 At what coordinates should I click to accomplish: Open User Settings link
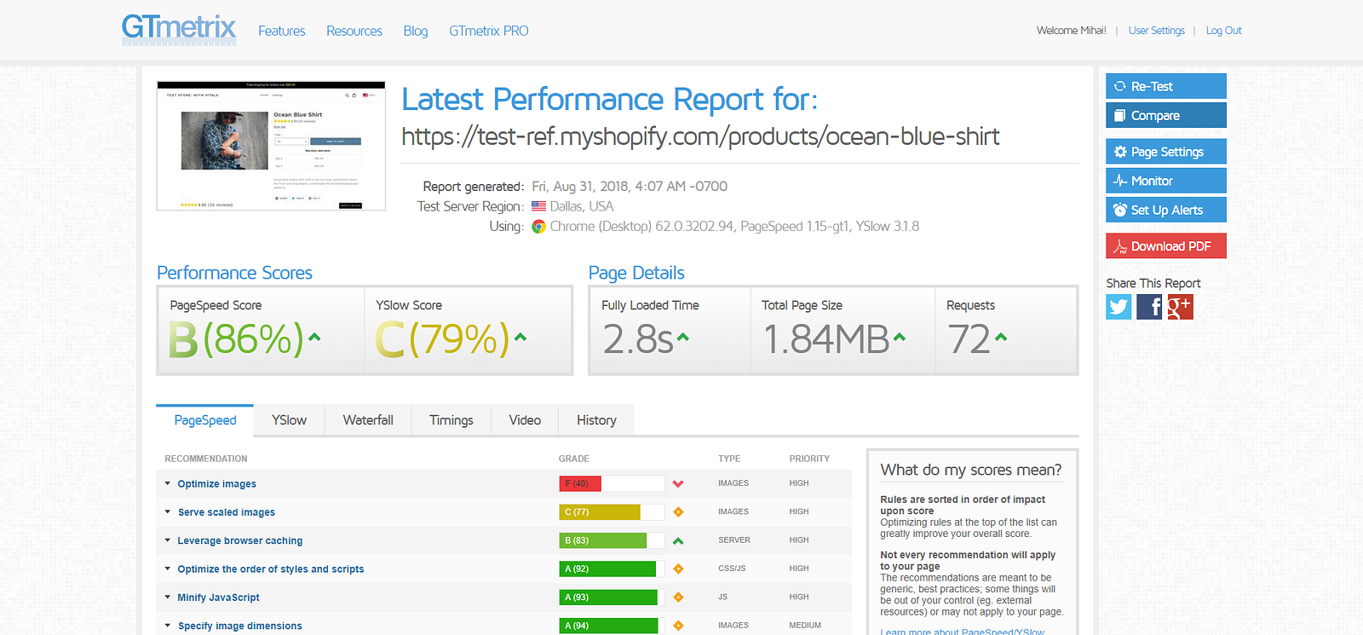pyautogui.click(x=1156, y=31)
